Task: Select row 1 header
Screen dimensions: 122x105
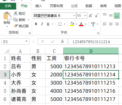Action: (5, 58)
